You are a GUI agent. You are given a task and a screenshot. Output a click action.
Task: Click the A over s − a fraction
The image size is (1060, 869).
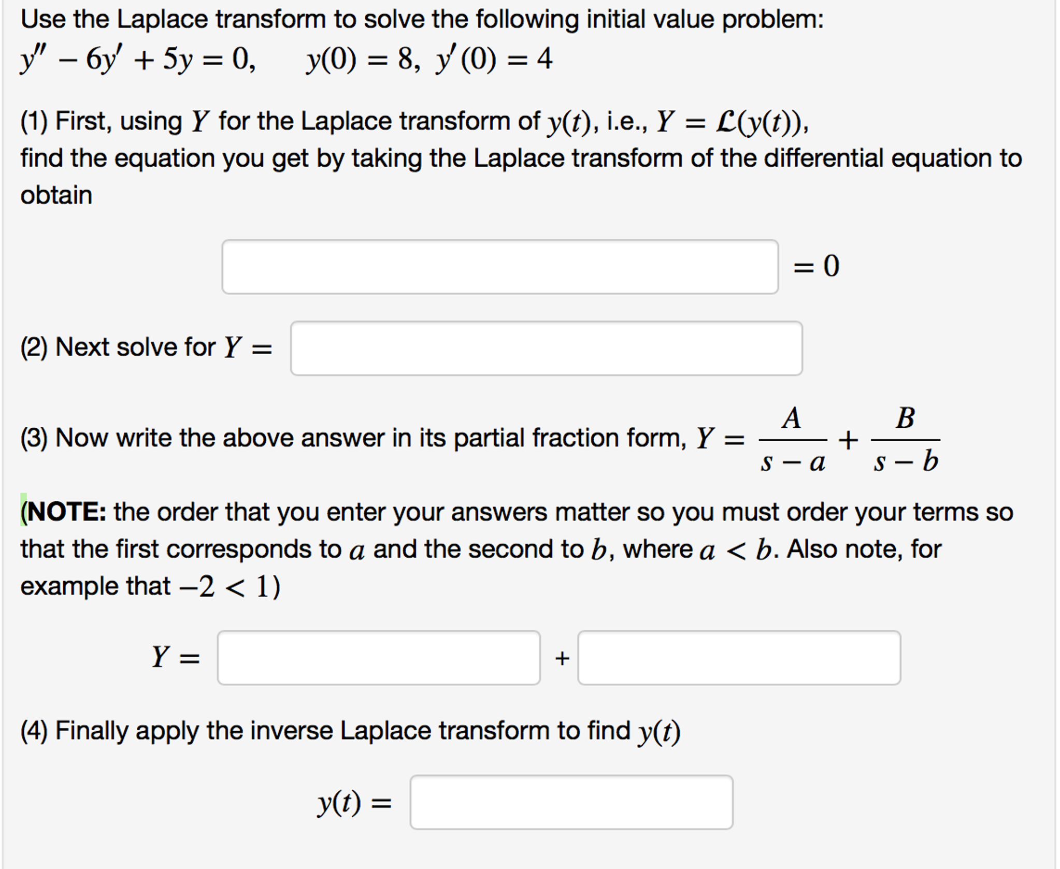click(x=793, y=439)
